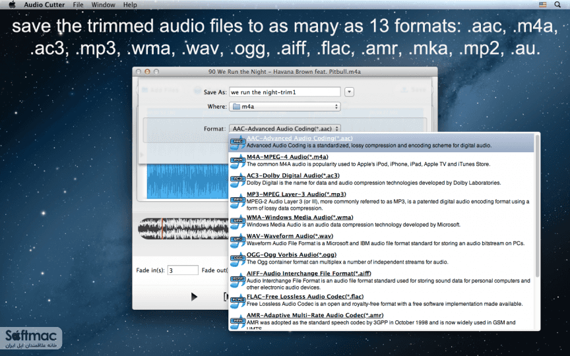
Task: Click the FLAC format icon
Action: point(237,301)
